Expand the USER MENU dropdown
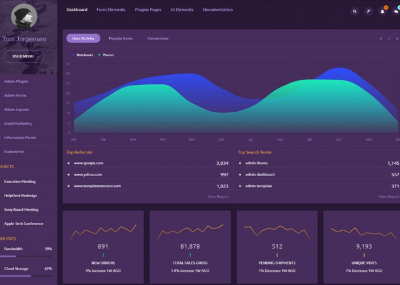 tap(24, 56)
